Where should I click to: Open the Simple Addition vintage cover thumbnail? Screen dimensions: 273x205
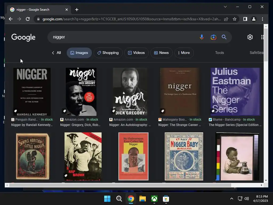tap(33, 156)
